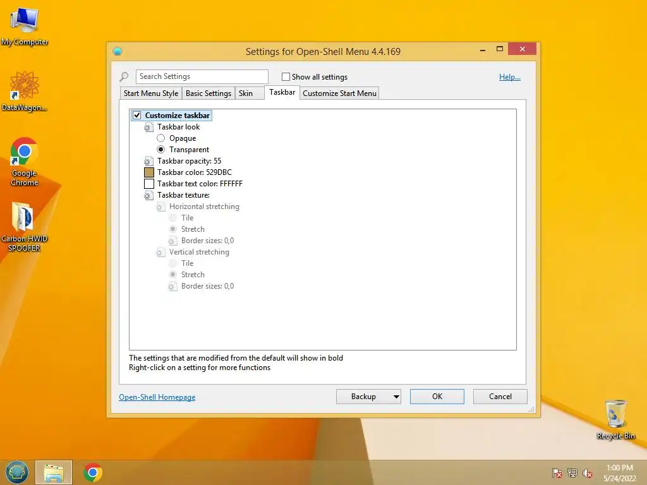Select the Taskbar look row label
The image size is (647, 485).
pyautogui.click(x=178, y=126)
